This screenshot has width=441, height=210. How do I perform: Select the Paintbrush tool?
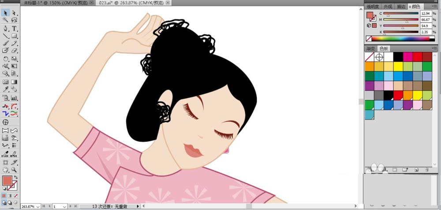pos(5,43)
